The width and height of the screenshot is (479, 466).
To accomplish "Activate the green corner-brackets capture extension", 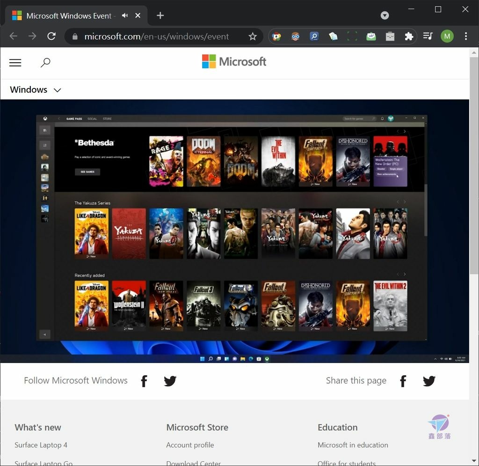I will click(x=352, y=36).
